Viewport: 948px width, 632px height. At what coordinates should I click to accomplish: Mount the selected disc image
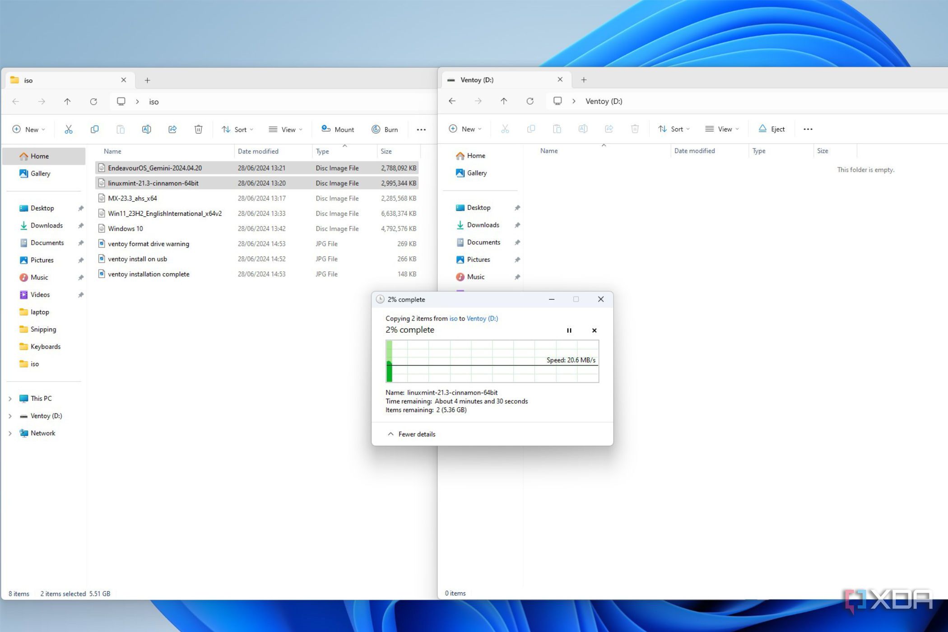(x=337, y=130)
